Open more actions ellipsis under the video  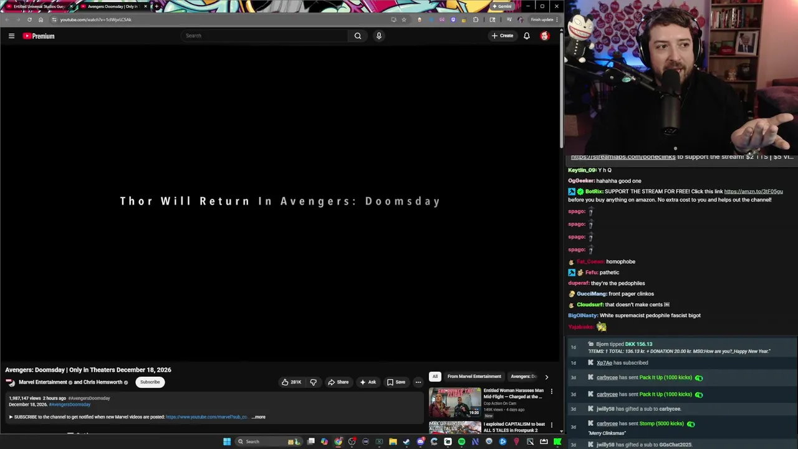click(418, 382)
